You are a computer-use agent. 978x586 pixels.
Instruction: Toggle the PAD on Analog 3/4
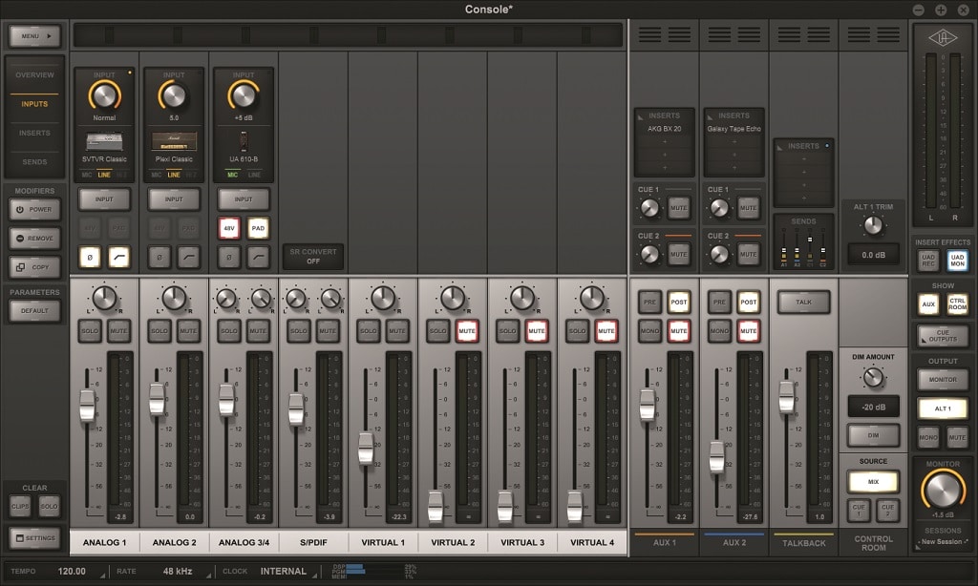pos(258,228)
